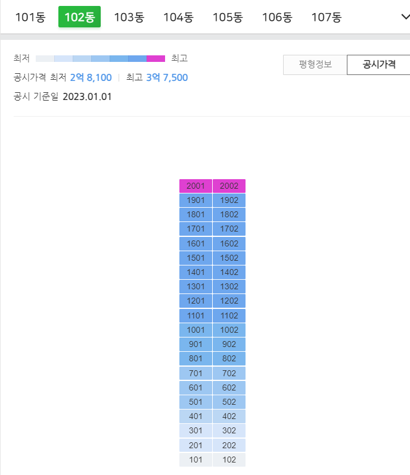Switch to 평형정보 view

point(315,64)
